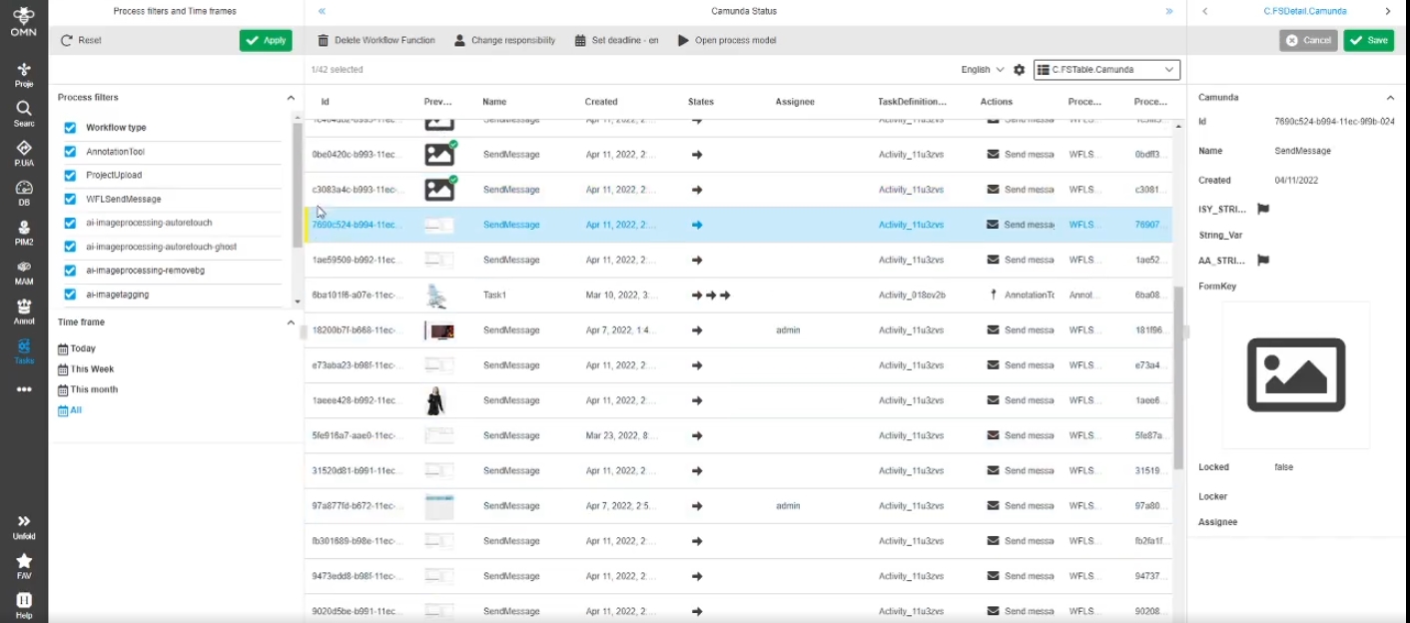
Task: Click the green Apply button
Action: click(x=266, y=41)
